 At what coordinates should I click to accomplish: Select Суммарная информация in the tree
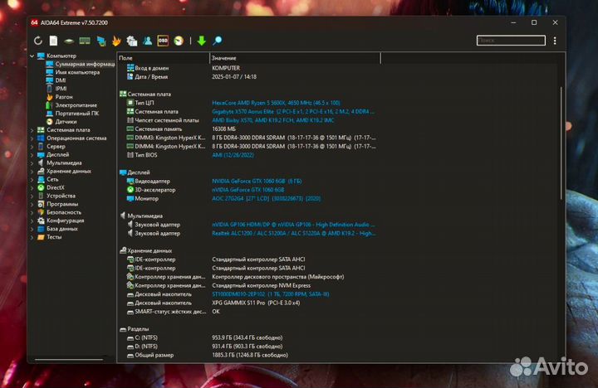click(x=80, y=64)
